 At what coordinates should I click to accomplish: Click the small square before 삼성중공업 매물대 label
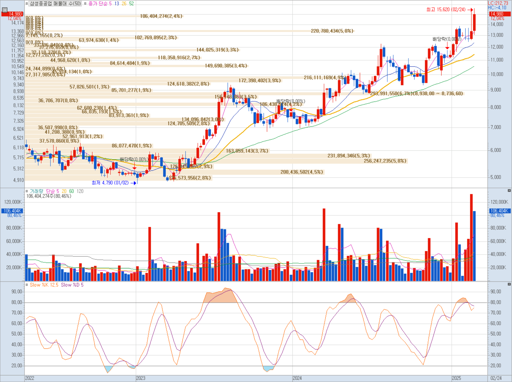(27, 4)
